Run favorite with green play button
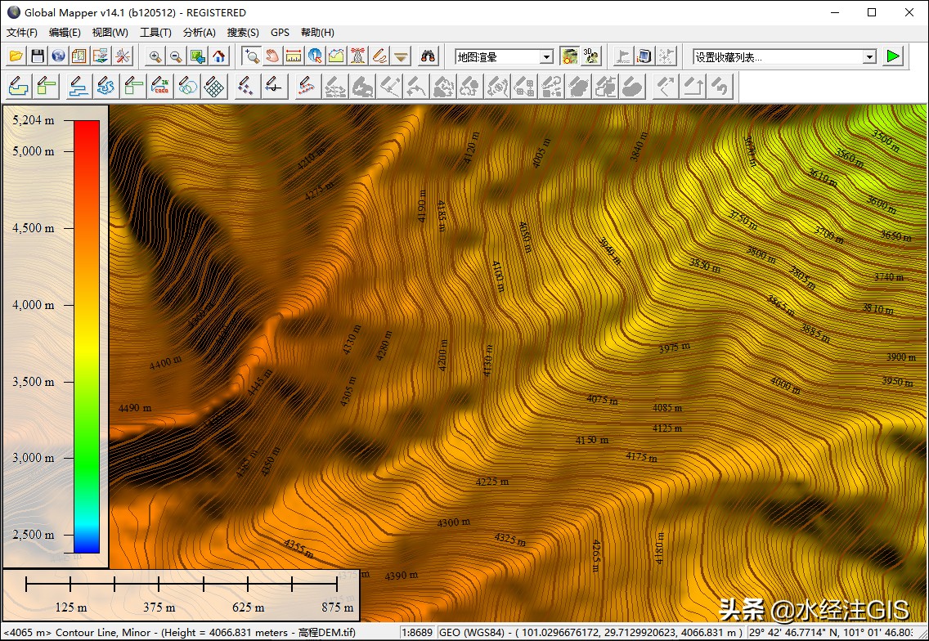Viewport: 929px width, 641px height. coord(892,56)
